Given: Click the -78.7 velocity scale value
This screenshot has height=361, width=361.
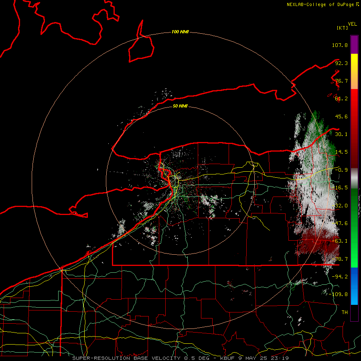Looking at the screenshot, I should tap(340, 259).
